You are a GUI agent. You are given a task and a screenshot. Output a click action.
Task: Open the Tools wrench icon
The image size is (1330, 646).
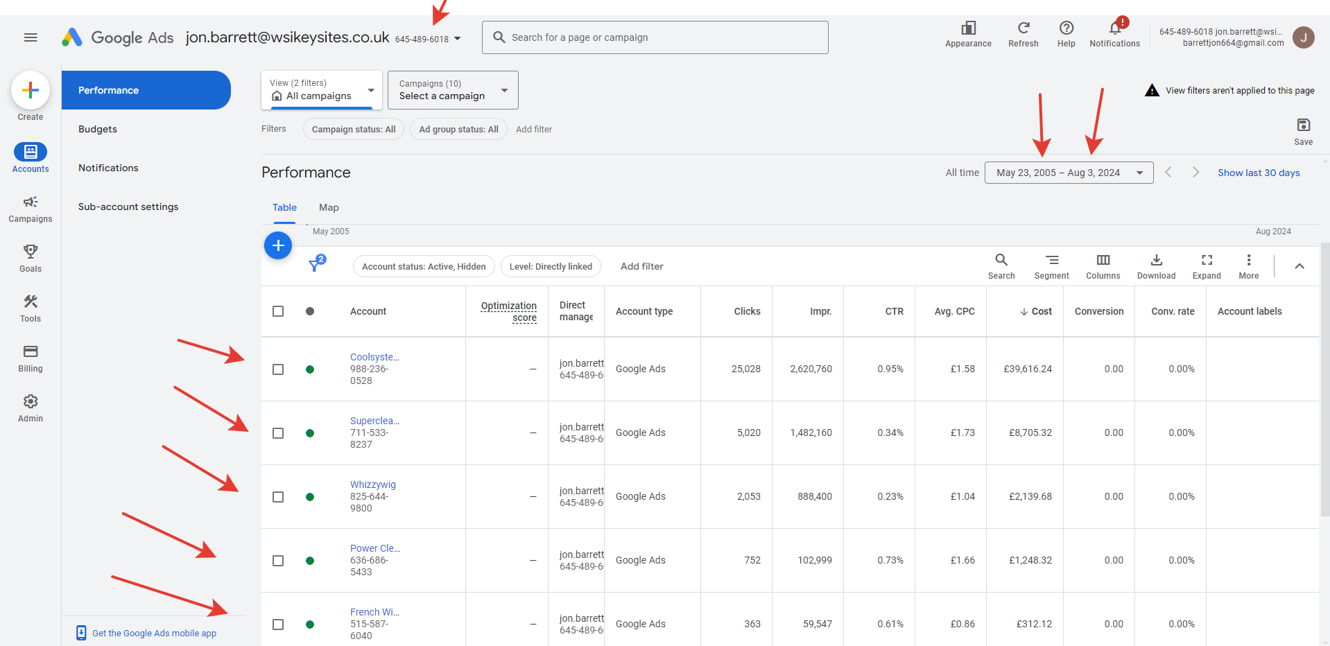tap(31, 302)
